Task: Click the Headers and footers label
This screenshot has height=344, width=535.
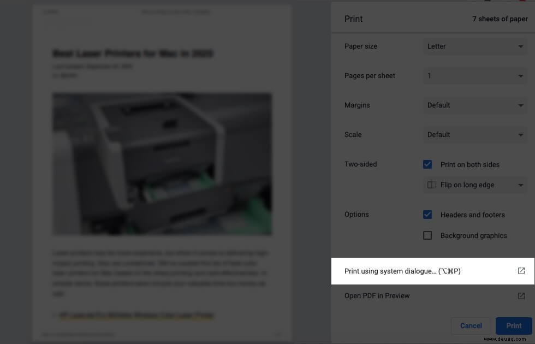Action: [x=473, y=215]
